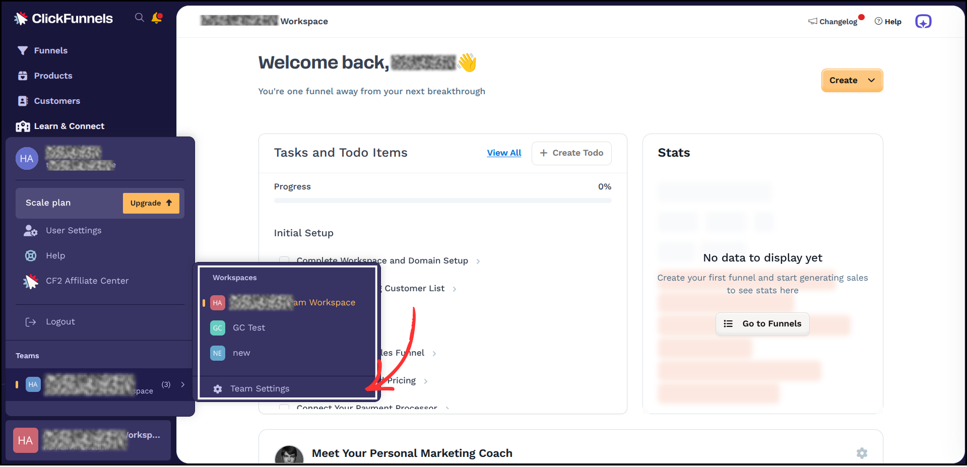Switch to the GC Test workspace
Image resolution: width=967 pixels, height=467 pixels.
[x=248, y=327]
